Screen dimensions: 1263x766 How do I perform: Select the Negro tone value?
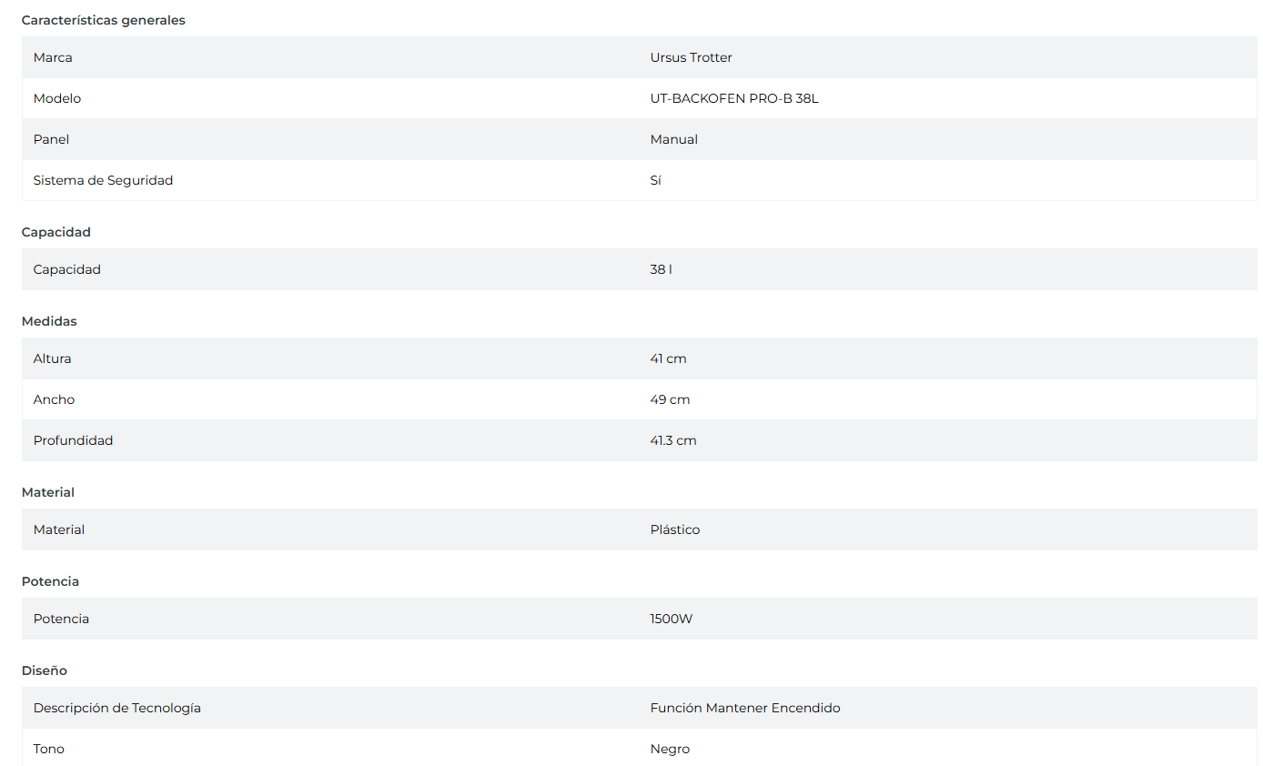[670, 749]
